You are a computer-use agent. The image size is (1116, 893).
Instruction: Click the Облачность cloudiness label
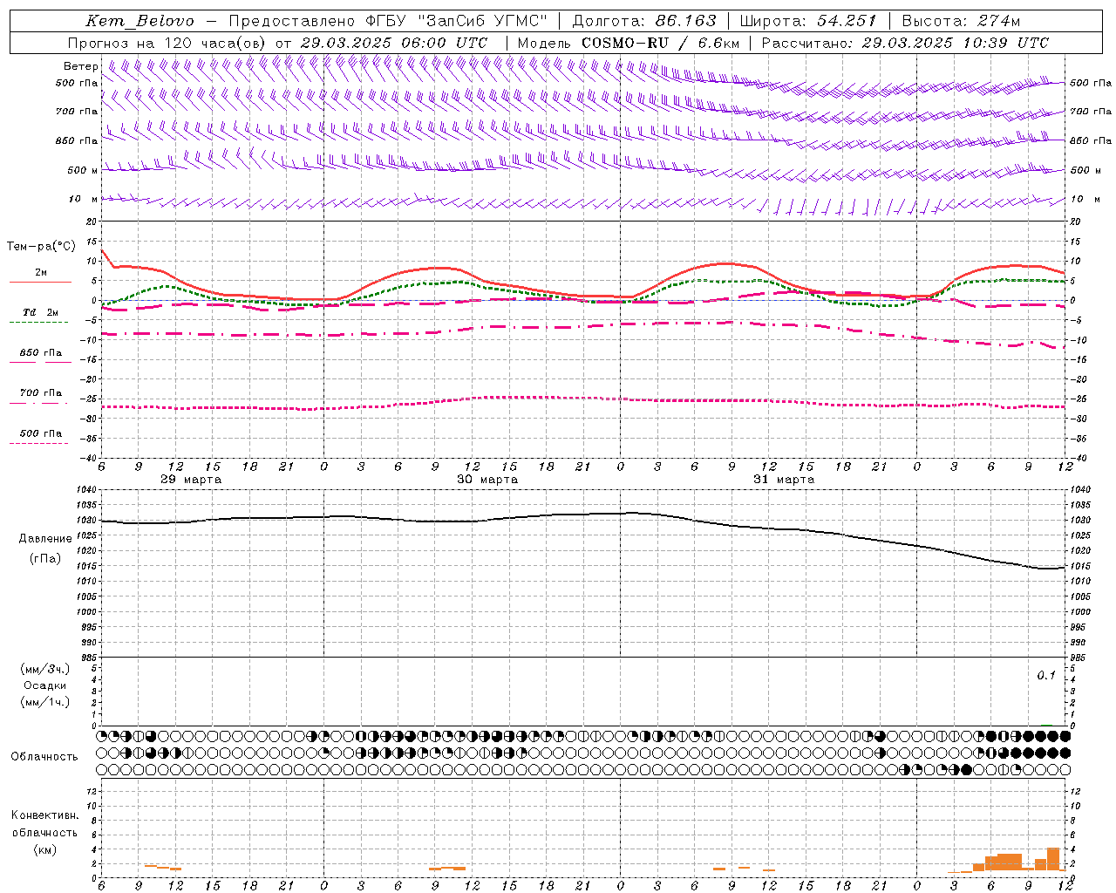tap(44, 756)
